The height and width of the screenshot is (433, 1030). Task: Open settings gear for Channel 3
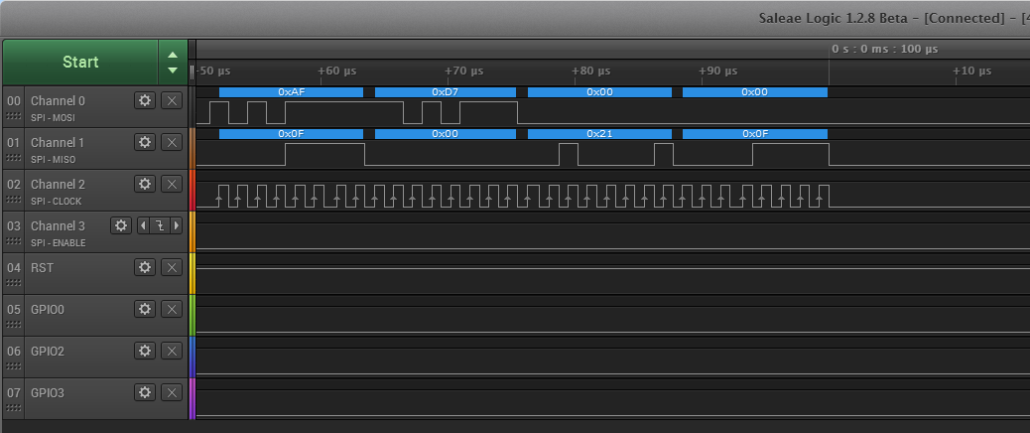(121, 226)
